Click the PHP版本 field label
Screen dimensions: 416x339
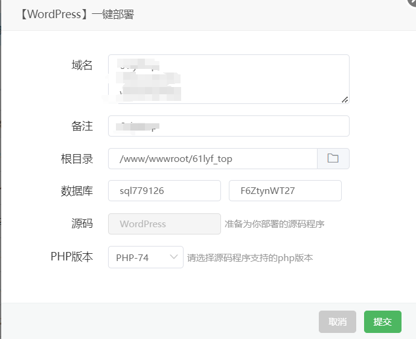pos(72,257)
